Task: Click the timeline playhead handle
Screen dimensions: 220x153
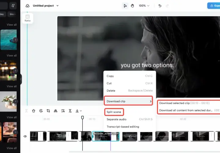Action: (82, 118)
